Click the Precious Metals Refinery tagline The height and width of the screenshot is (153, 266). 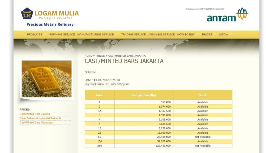click(x=50, y=25)
